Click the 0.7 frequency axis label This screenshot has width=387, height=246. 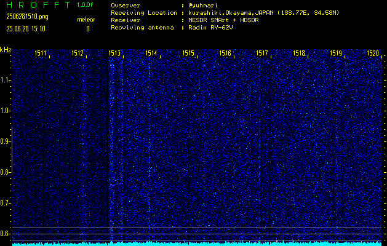coord(5,203)
